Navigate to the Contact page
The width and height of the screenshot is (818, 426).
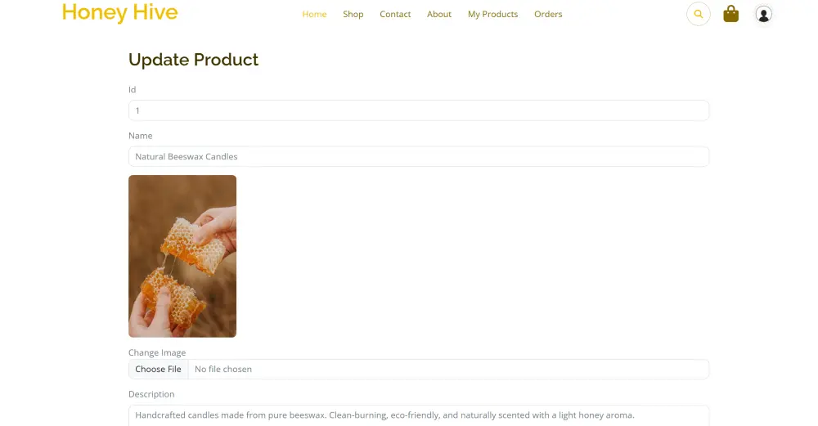[x=395, y=14]
